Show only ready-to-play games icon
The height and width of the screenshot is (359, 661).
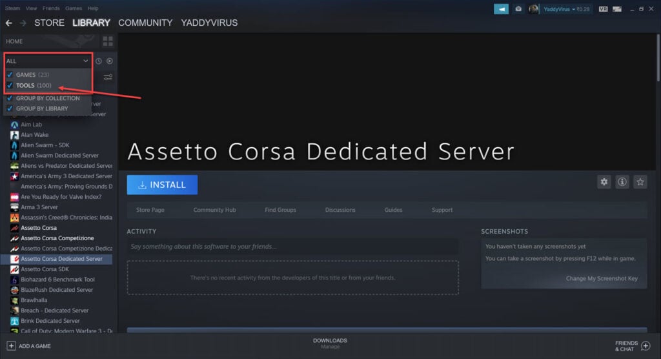point(110,61)
